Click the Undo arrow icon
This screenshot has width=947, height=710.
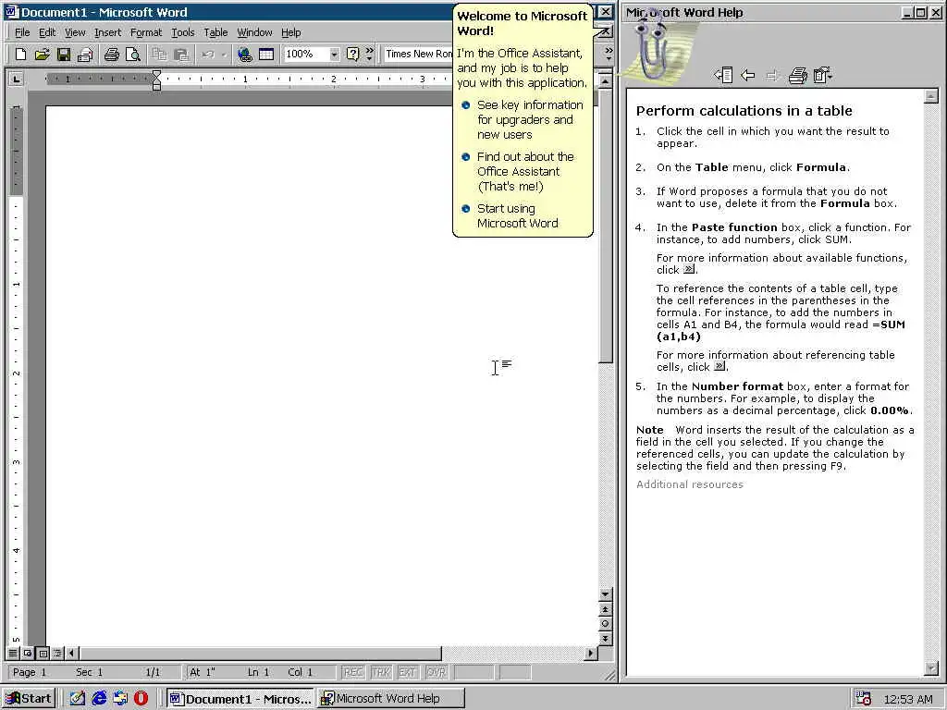[x=208, y=55]
